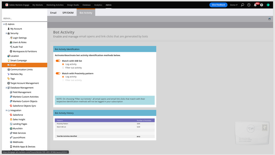Open Database menu
The height and width of the screenshot is (155, 275).
tap(87, 5)
